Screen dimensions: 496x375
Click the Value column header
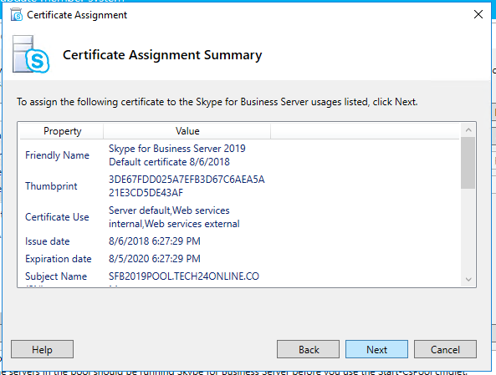click(187, 131)
